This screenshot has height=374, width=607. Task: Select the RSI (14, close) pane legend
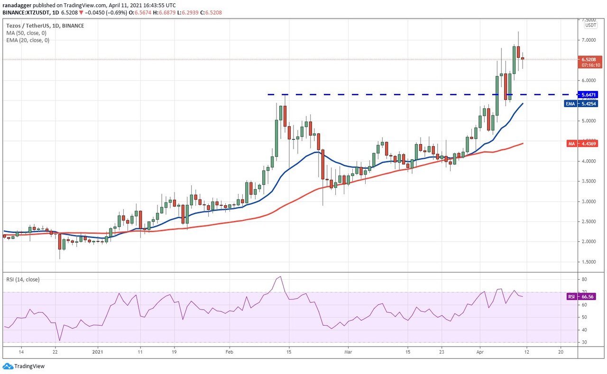pyautogui.click(x=23, y=279)
